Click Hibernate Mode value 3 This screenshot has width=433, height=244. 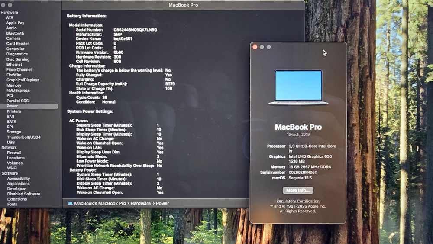coord(158,157)
